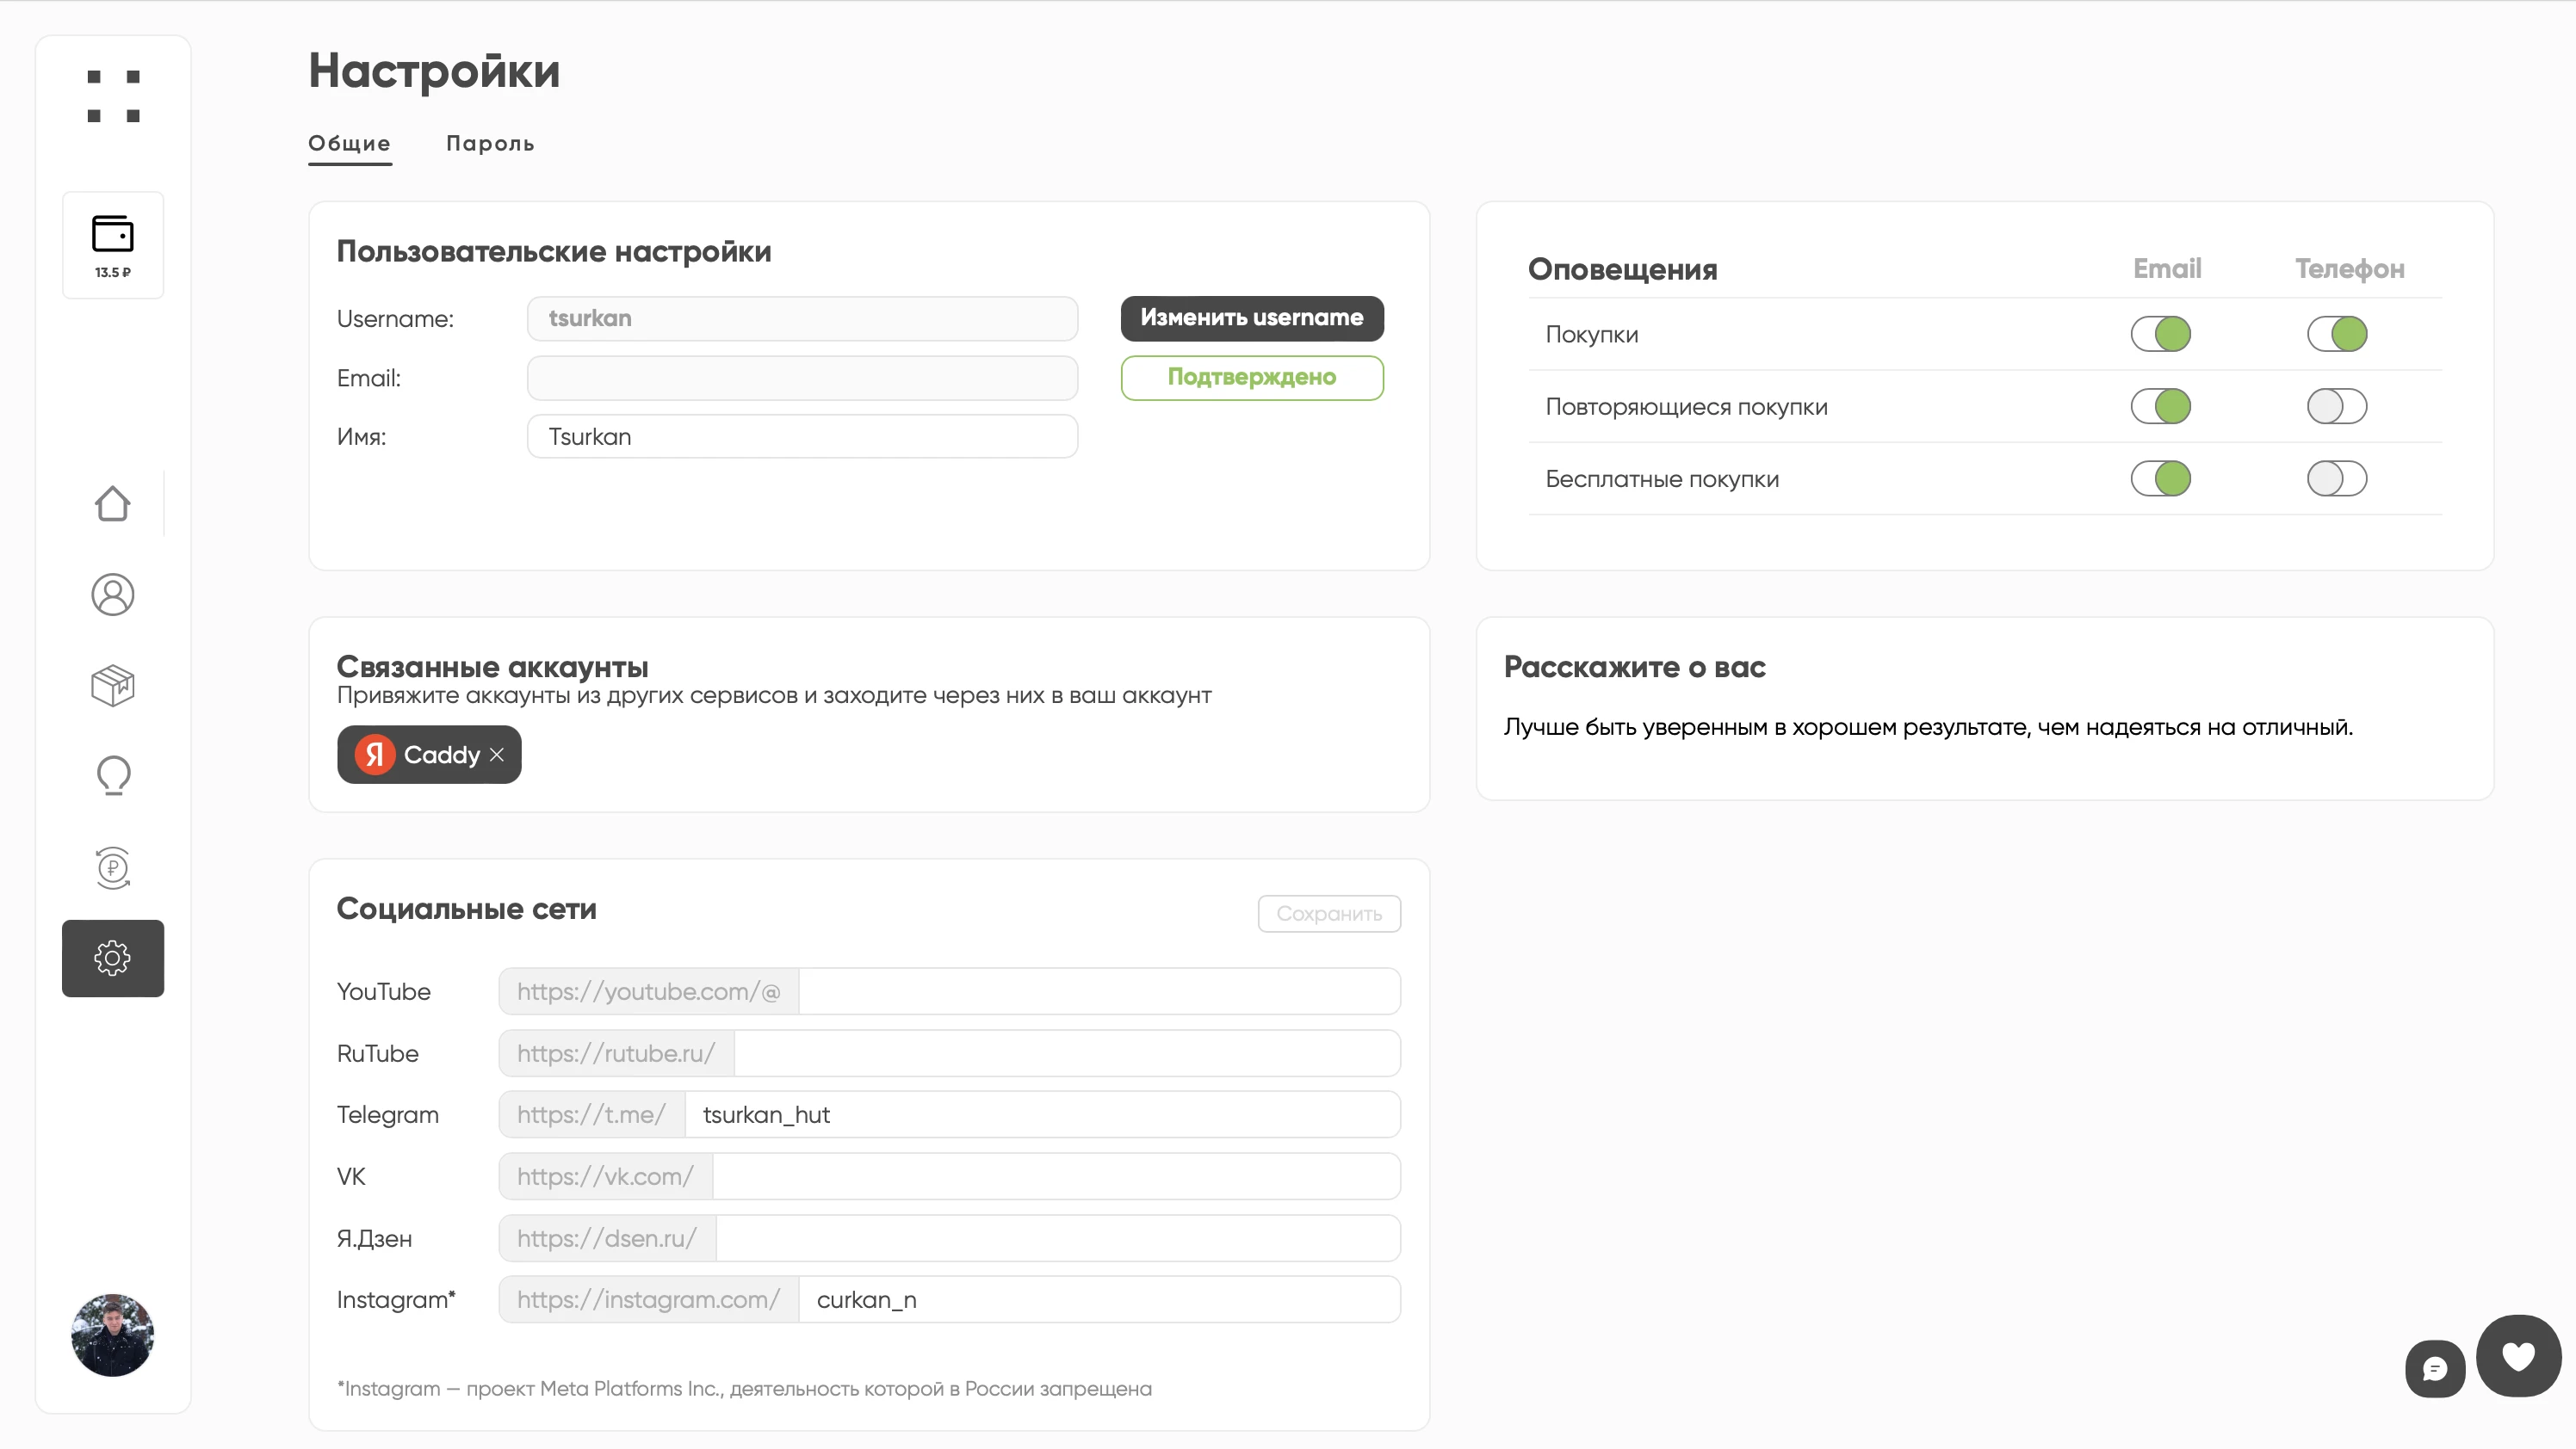Open the chat support bubble icon
Screen dimensions: 2576x1449
pos(2434,1368)
